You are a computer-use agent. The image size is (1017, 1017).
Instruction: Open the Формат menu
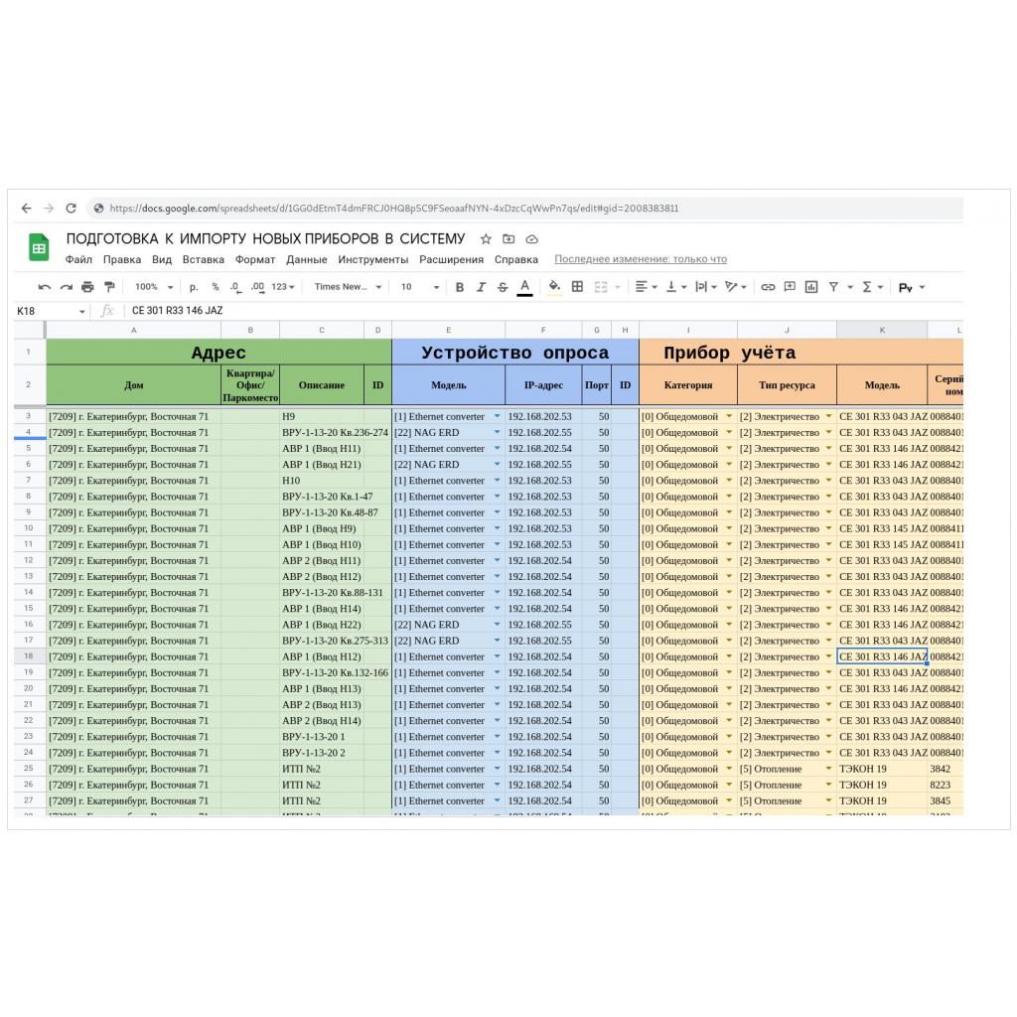tap(255, 259)
